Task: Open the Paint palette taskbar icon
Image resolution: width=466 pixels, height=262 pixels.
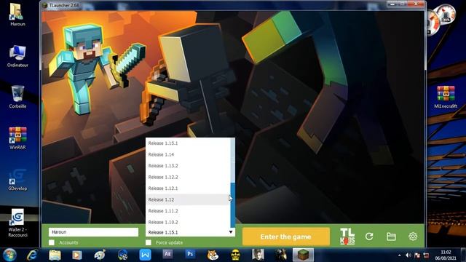Action: click(100, 255)
